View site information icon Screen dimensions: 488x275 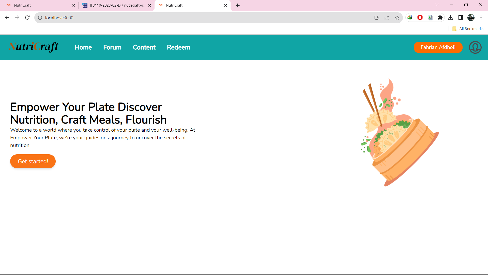40,18
